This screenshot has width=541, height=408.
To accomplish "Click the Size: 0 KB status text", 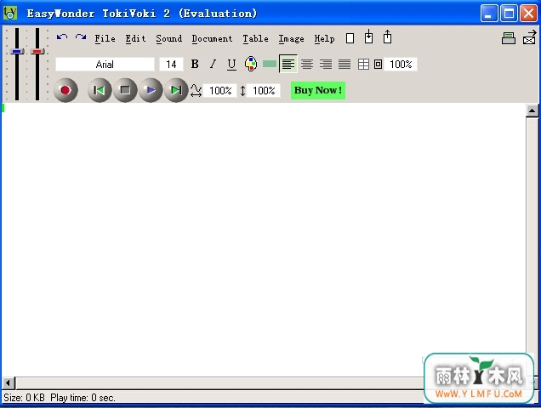I will [x=25, y=398].
